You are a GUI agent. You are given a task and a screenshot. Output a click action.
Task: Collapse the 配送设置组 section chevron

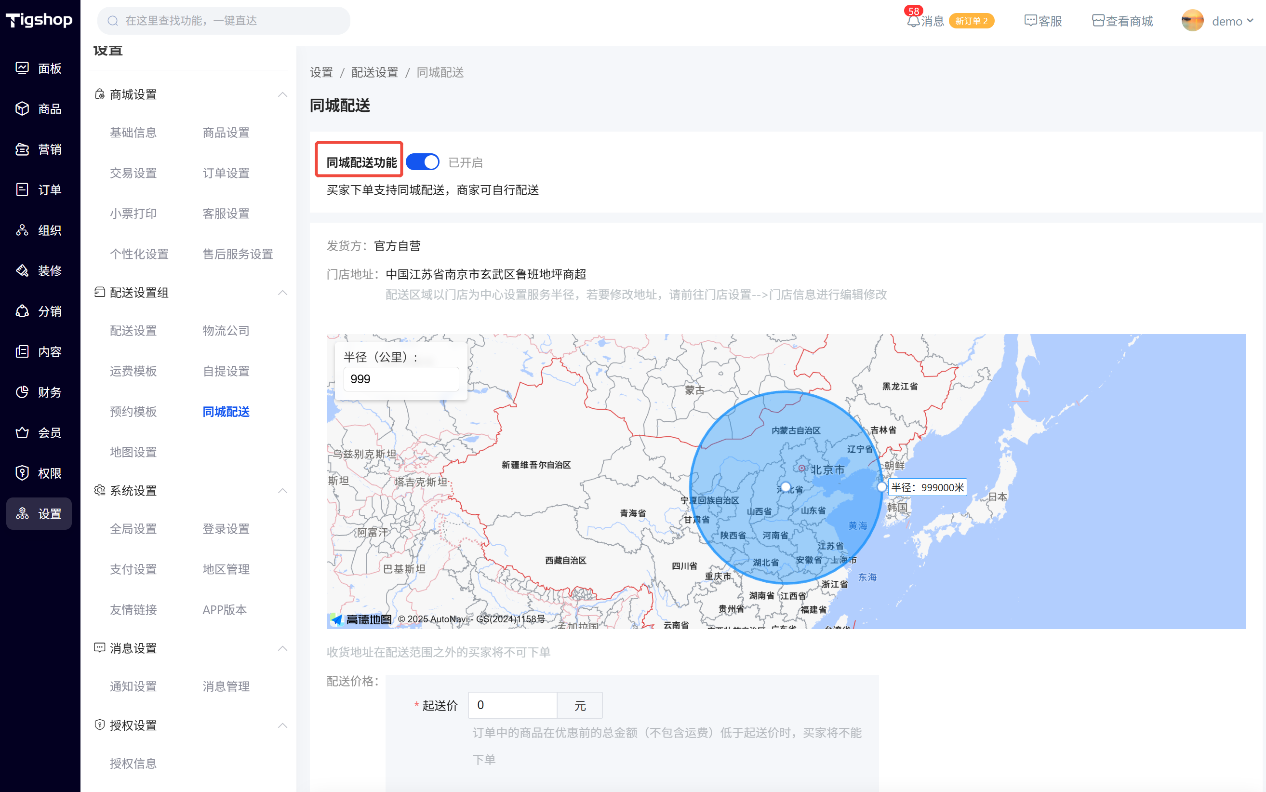pyautogui.click(x=282, y=293)
